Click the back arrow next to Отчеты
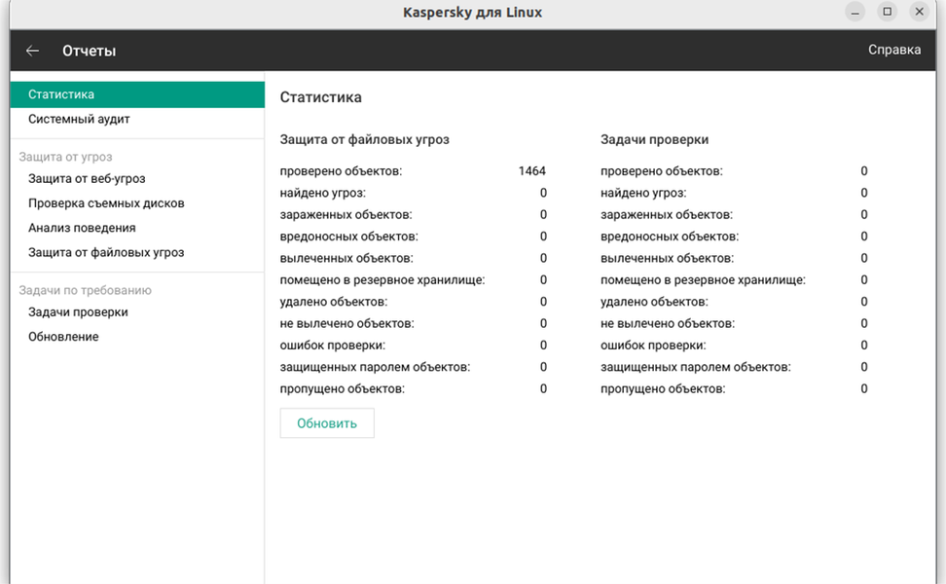Image resolution: width=946 pixels, height=584 pixels. [33, 51]
